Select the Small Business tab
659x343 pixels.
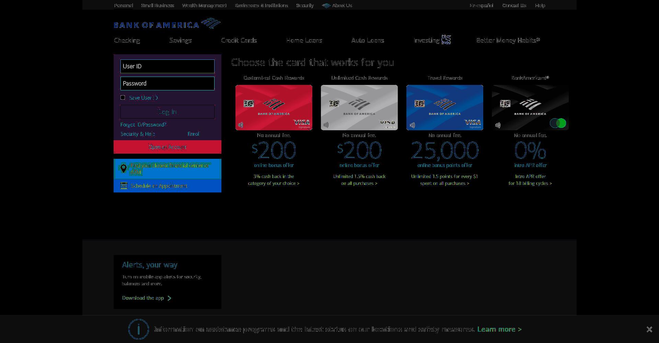[x=158, y=5]
